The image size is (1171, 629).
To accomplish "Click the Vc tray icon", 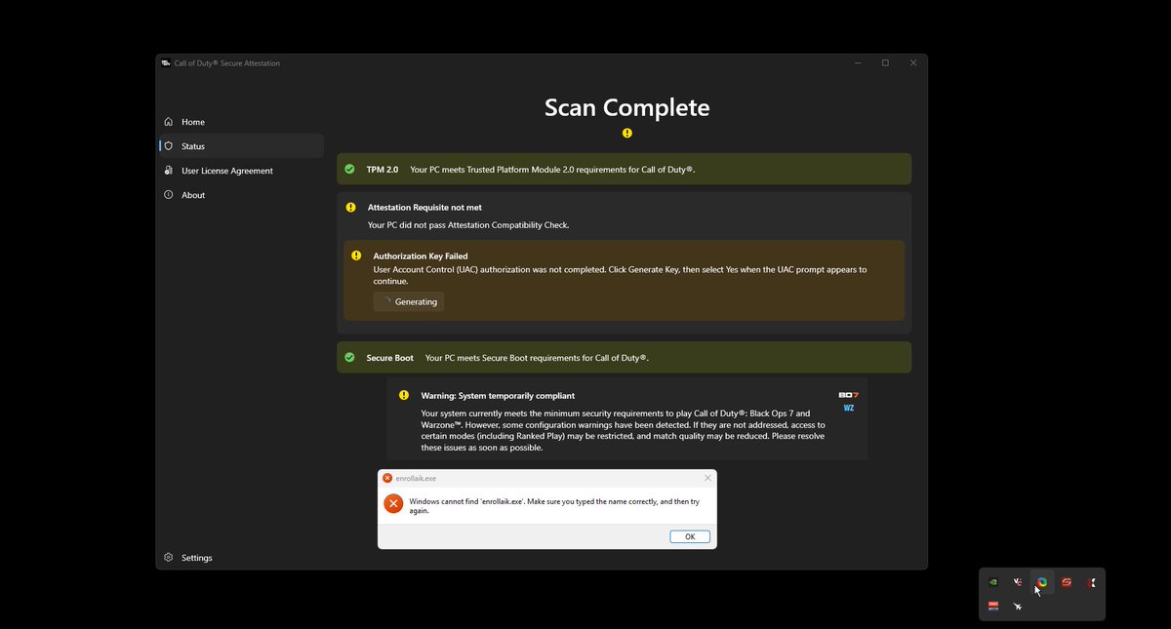I will click(1018, 582).
